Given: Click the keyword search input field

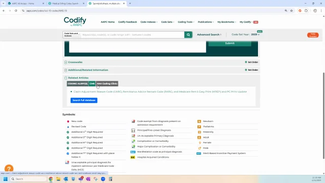Looking at the screenshot, I should (133, 35).
